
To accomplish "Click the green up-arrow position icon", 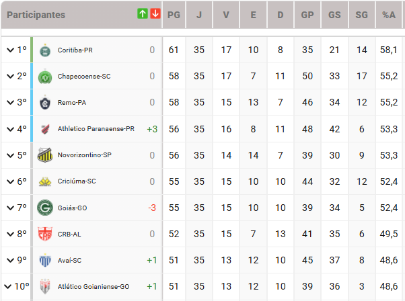I will [x=143, y=13].
